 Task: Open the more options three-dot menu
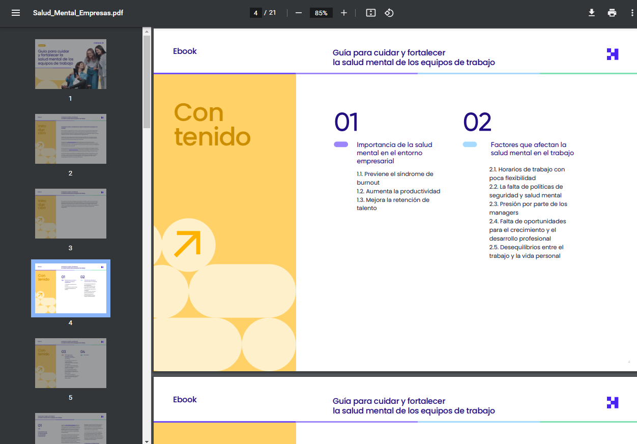pos(631,13)
